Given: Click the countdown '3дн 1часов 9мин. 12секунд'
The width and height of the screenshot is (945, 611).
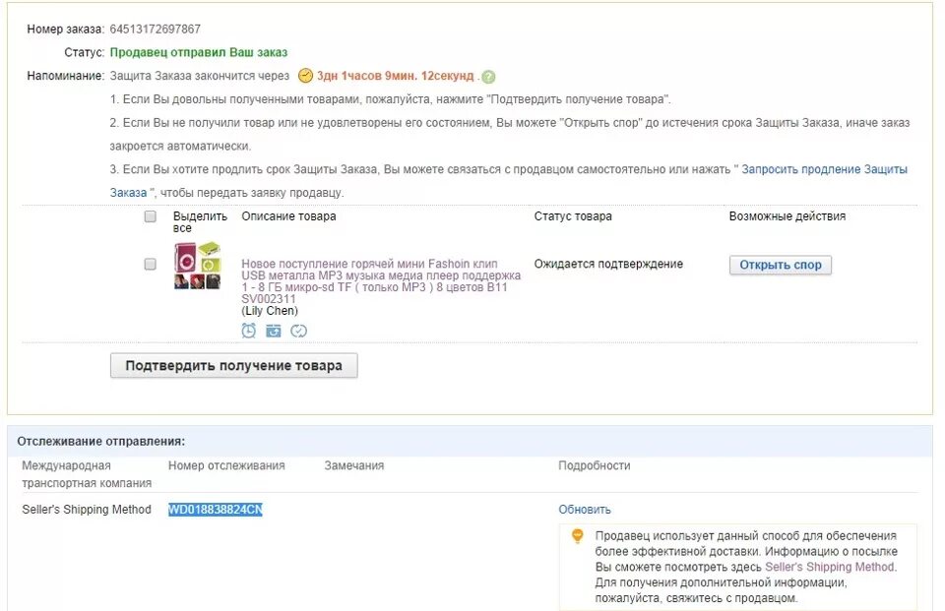Looking at the screenshot, I should [x=396, y=76].
